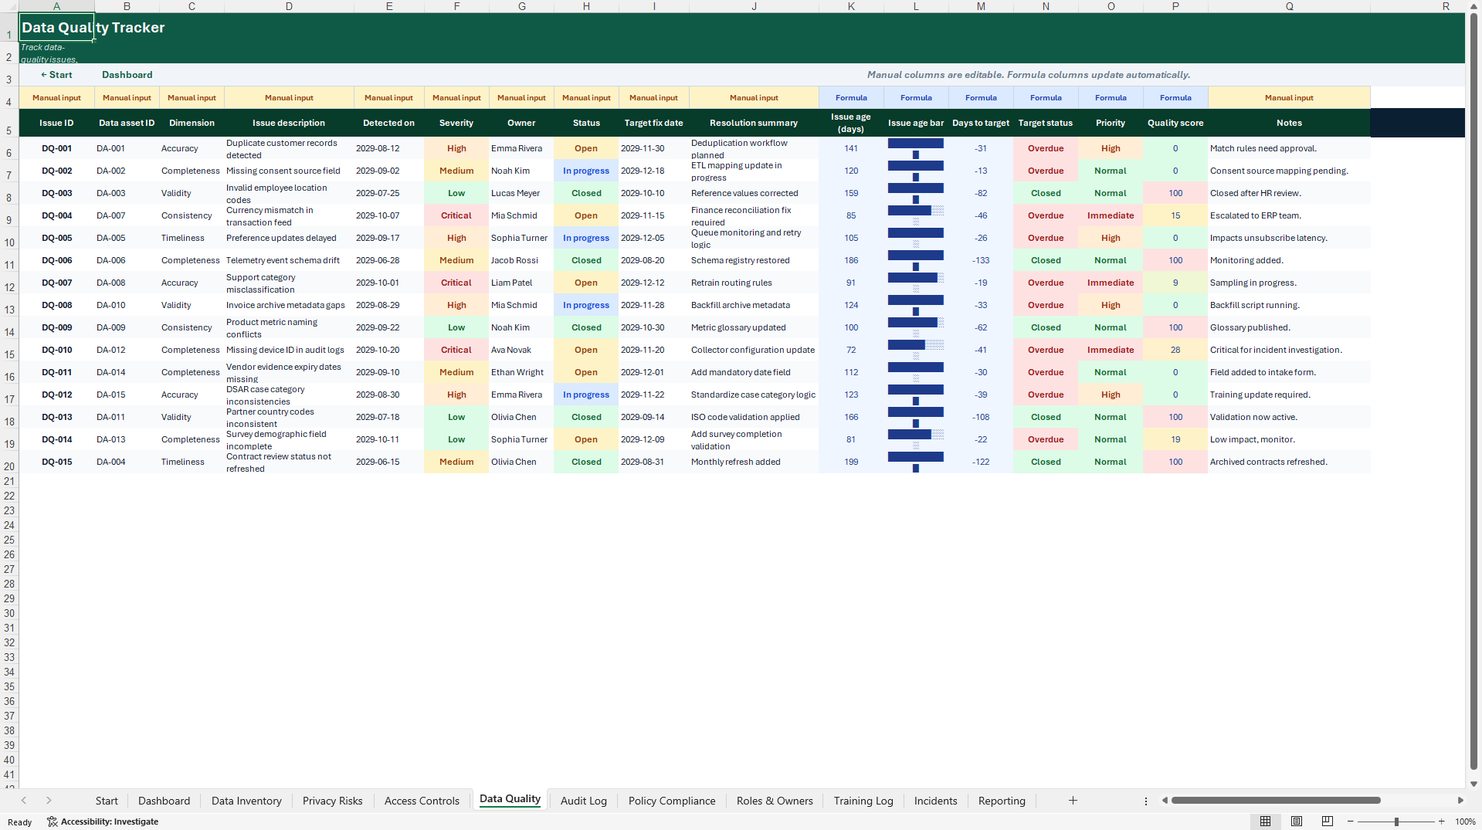Go to previous sheet tab arrow
1482x830 pixels.
(x=24, y=801)
